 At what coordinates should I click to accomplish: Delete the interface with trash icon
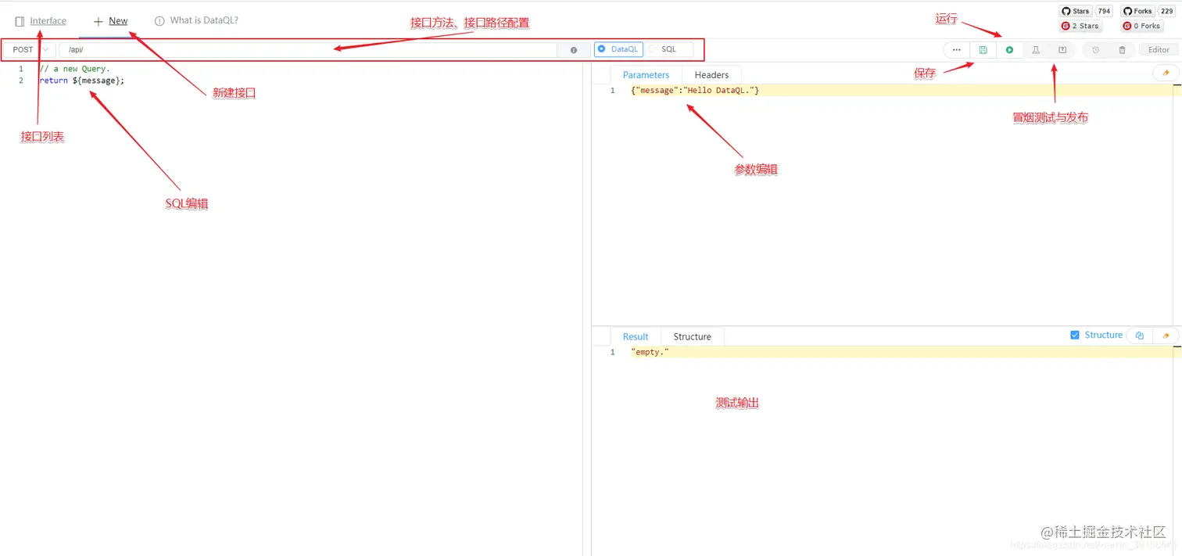[x=1123, y=50]
